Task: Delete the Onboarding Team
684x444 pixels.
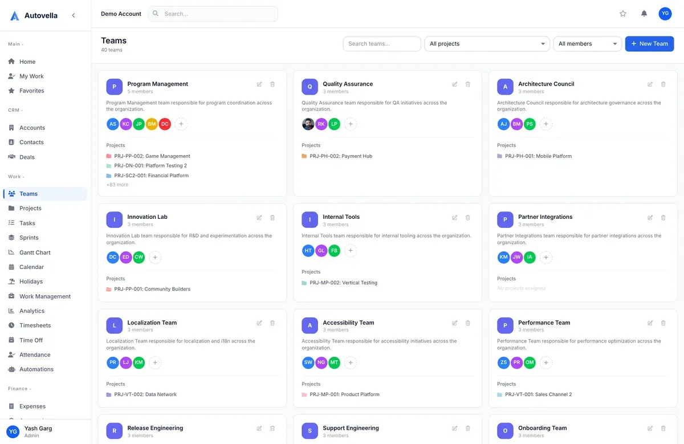Action: click(663, 429)
